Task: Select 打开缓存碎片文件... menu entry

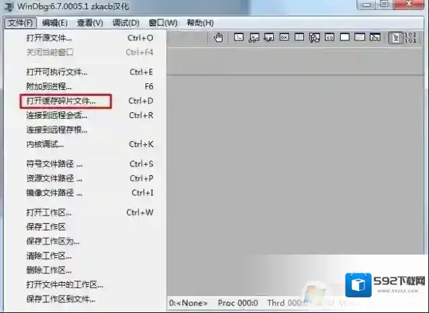Action: (x=61, y=101)
